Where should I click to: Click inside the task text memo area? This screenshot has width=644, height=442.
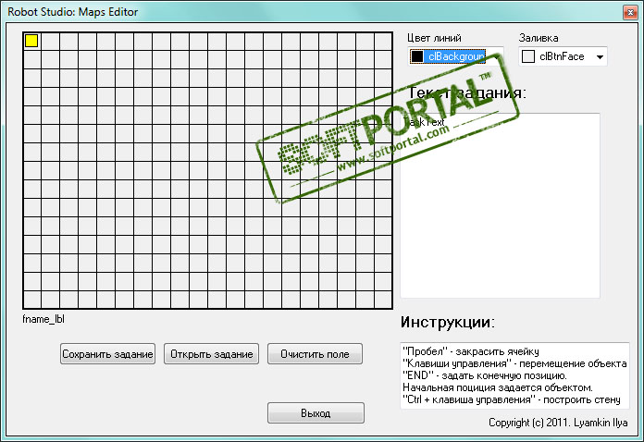click(x=500, y=205)
